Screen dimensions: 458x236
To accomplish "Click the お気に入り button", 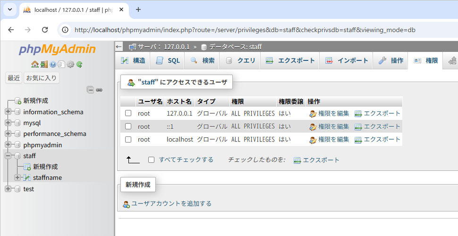I will click(x=42, y=78).
